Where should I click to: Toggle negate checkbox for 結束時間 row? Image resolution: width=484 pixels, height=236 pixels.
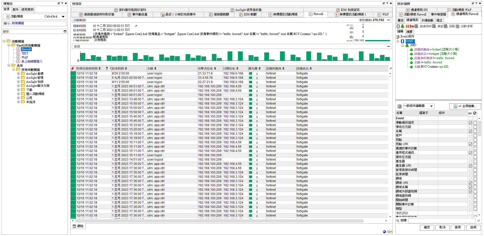click(x=475, y=174)
